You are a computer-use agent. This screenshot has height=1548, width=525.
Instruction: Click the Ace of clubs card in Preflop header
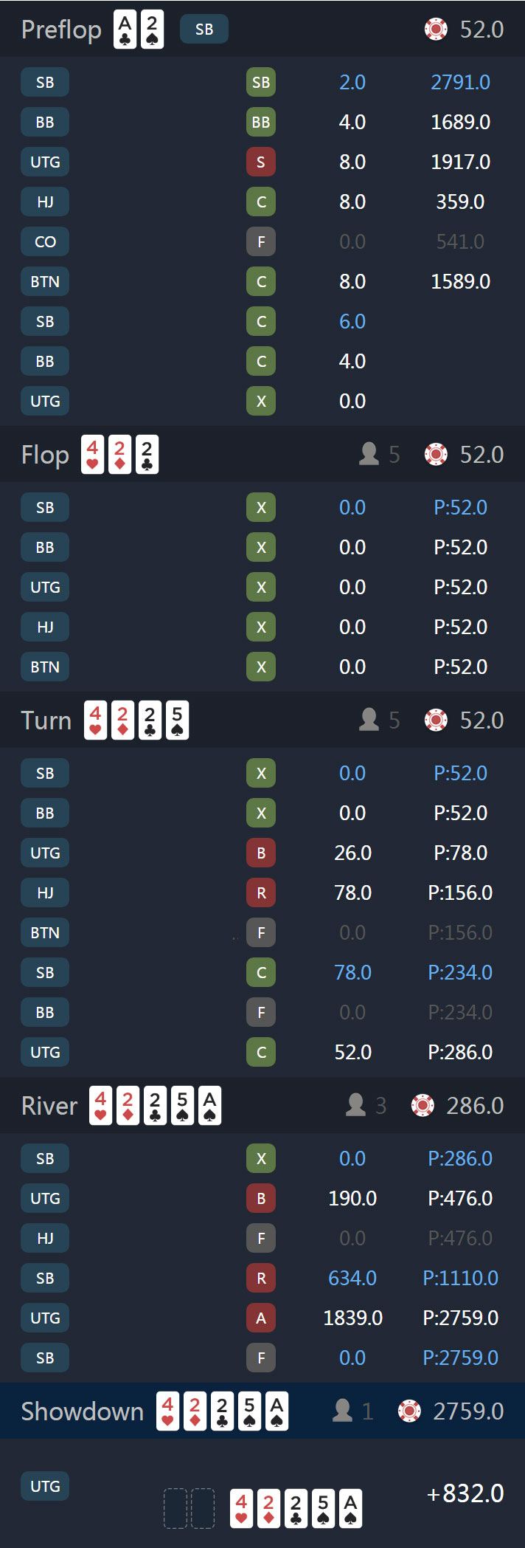pos(125,30)
